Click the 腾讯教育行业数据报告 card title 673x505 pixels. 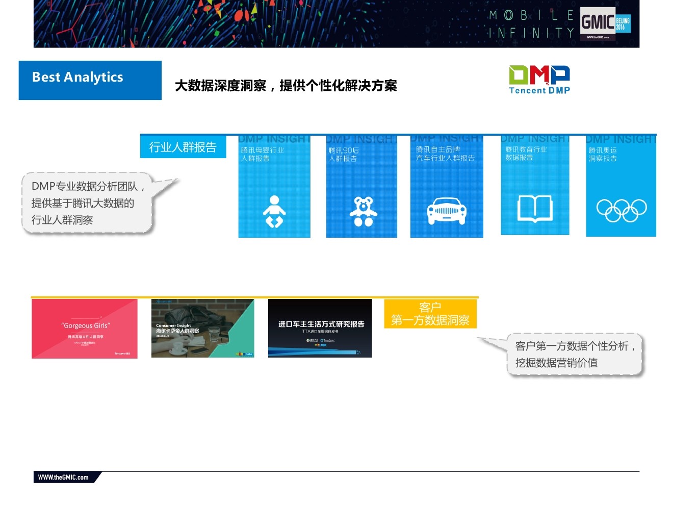(526, 154)
